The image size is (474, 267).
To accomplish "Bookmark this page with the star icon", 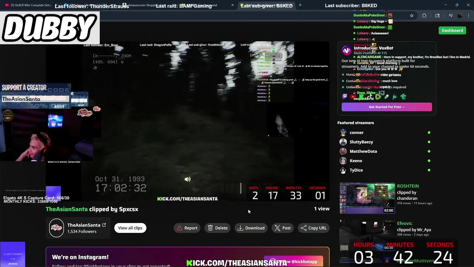I will coord(411,16).
